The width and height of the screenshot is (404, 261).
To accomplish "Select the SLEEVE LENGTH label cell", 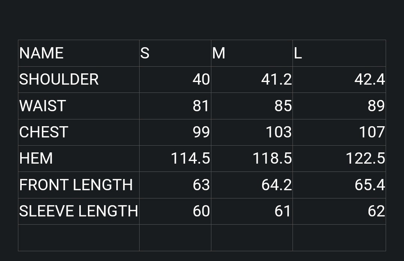I will (x=79, y=211).
